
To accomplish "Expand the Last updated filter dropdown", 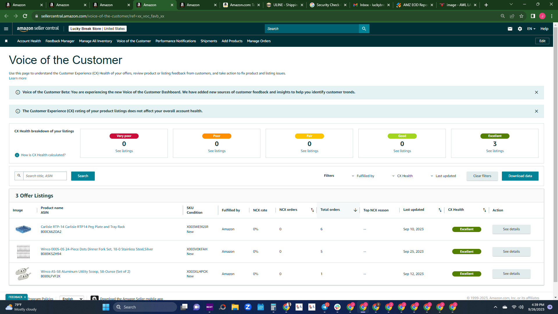I will (x=443, y=176).
